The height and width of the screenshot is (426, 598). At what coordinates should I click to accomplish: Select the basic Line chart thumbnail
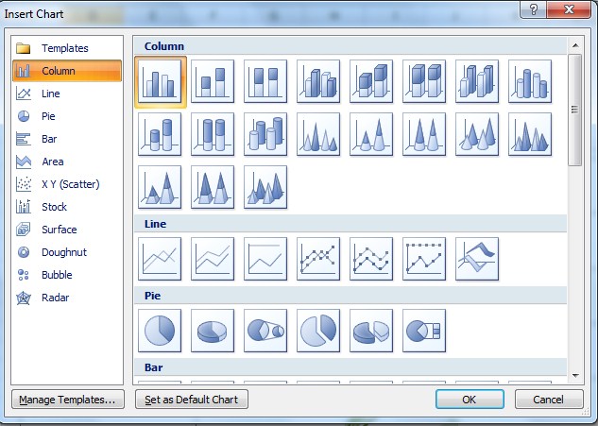160,259
